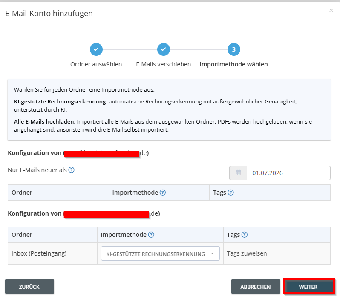Screen dimensions: 340x299
Task: Select step 3 Importmethode wählen circle
Action: [x=234, y=49]
